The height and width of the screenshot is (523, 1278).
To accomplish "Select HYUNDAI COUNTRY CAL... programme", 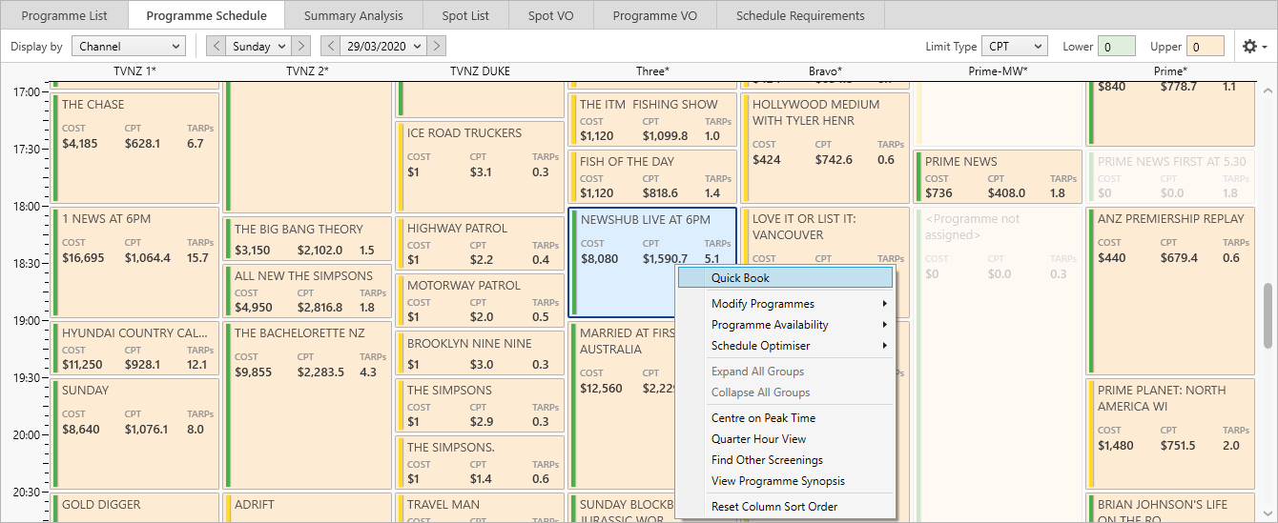I will click(135, 347).
